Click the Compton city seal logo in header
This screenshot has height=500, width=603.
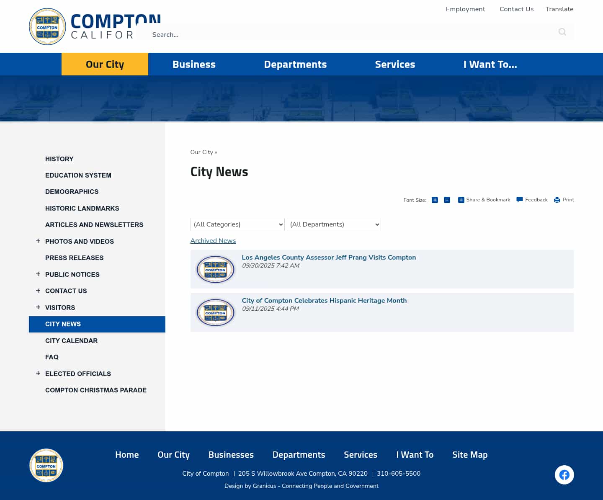[47, 26]
